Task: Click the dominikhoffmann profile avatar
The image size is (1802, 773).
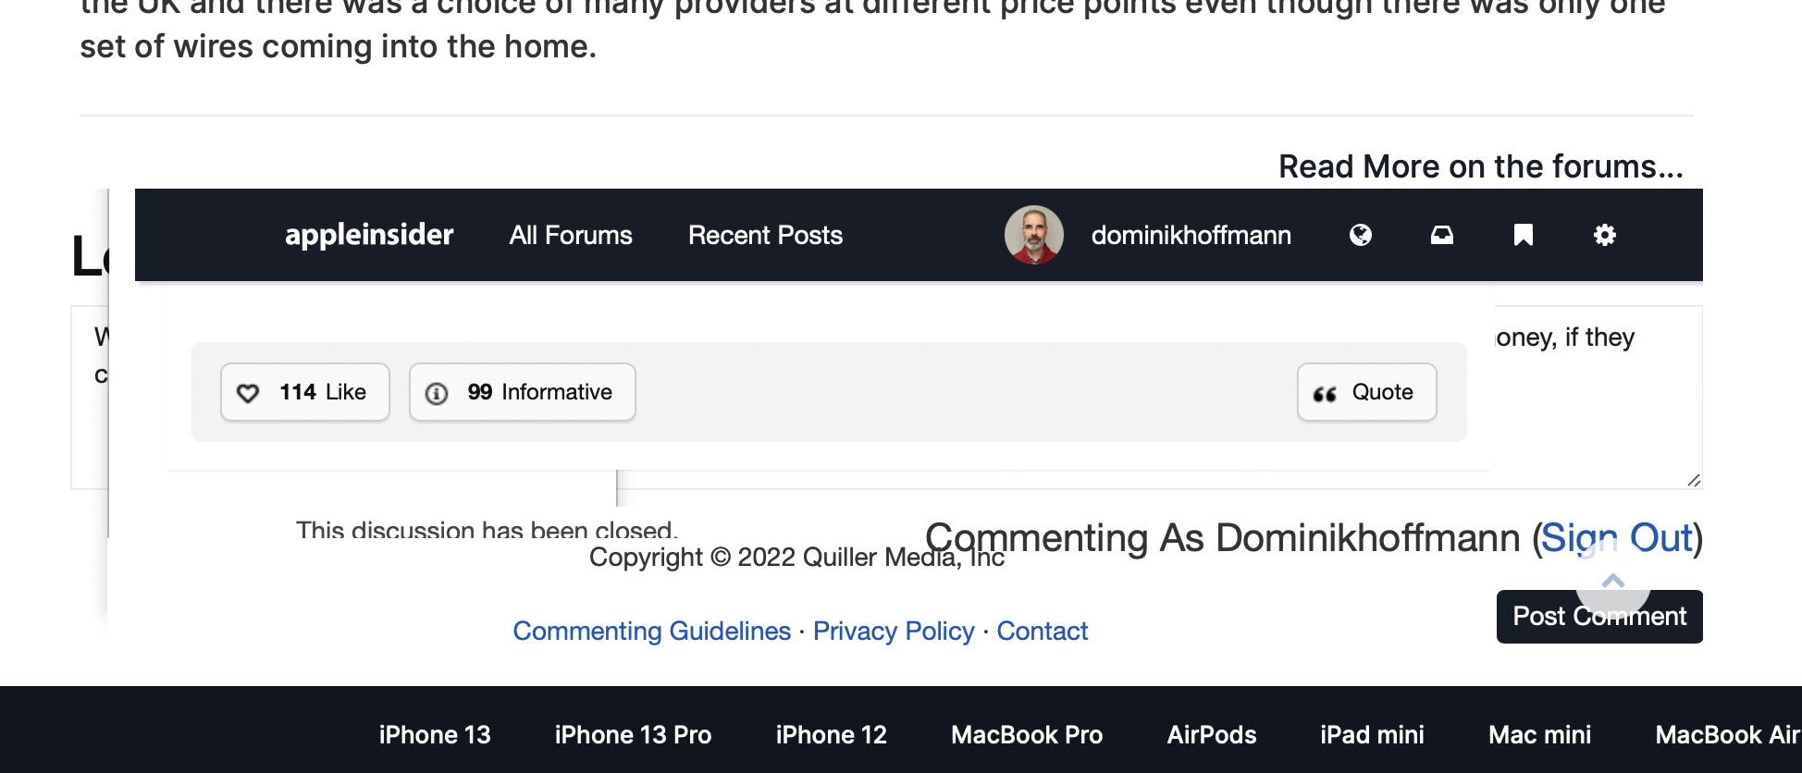Action: coord(1033,235)
